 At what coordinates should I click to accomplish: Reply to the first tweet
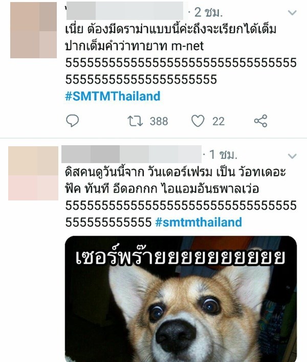pos(72,121)
